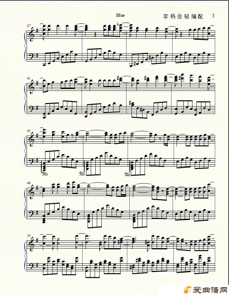Click the arranger credit text 李杨俊骏编配

point(183,16)
